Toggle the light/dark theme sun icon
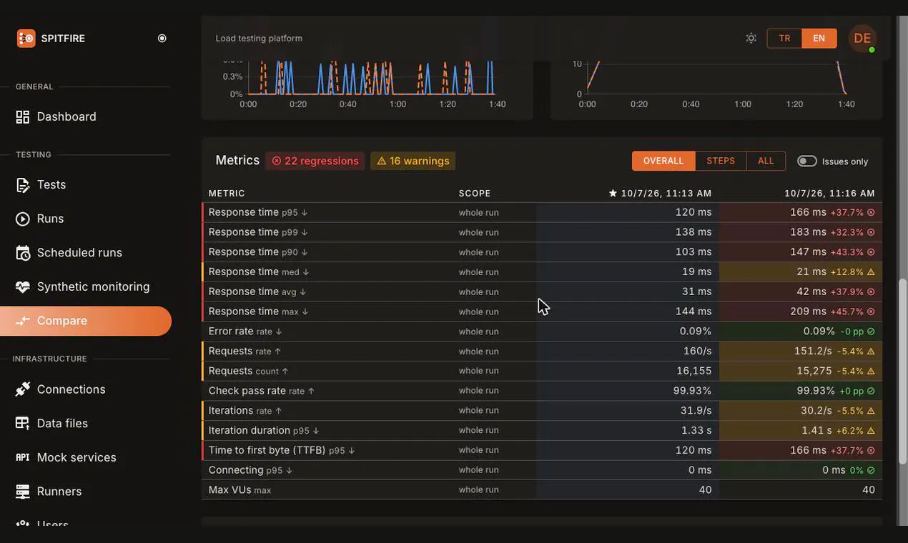 coord(751,38)
